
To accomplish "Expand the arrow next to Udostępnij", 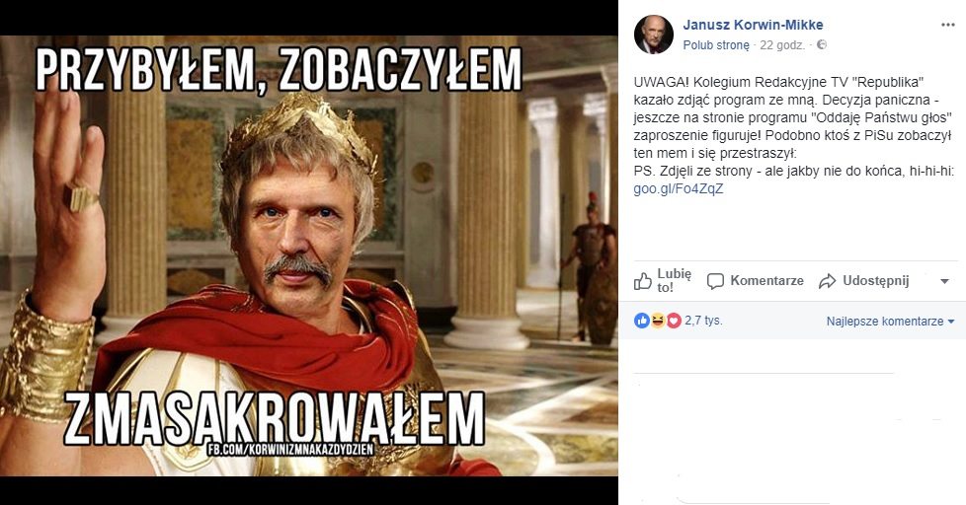I will click(944, 282).
